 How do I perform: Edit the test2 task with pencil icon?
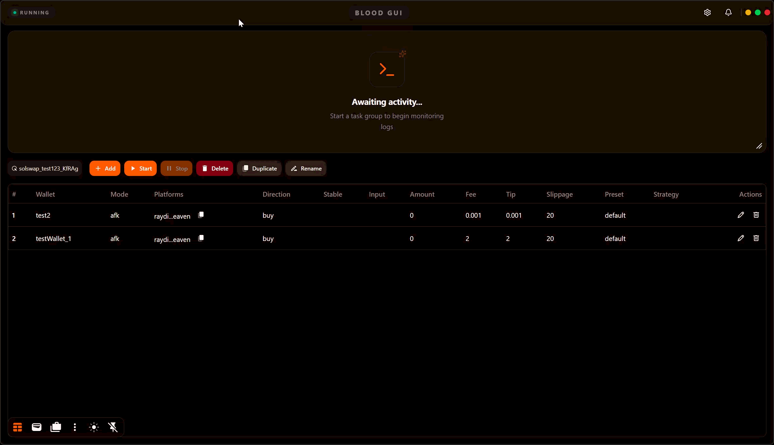tap(741, 215)
